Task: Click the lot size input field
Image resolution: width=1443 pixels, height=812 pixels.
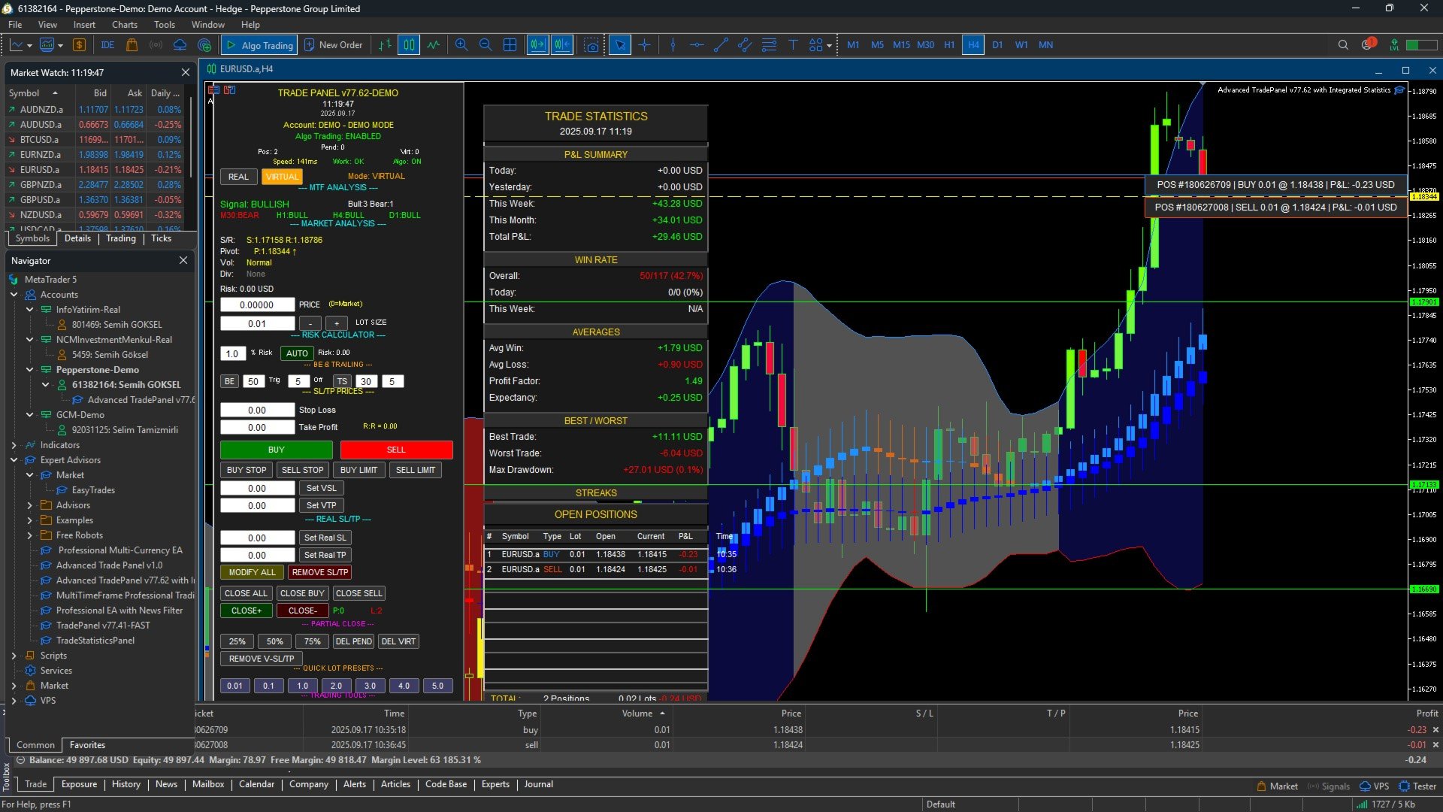Action: pyautogui.click(x=257, y=324)
